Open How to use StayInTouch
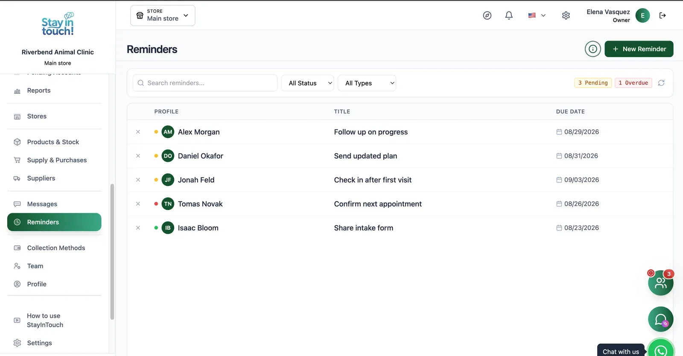The width and height of the screenshot is (683, 356). pyautogui.click(x=54, y=320)
